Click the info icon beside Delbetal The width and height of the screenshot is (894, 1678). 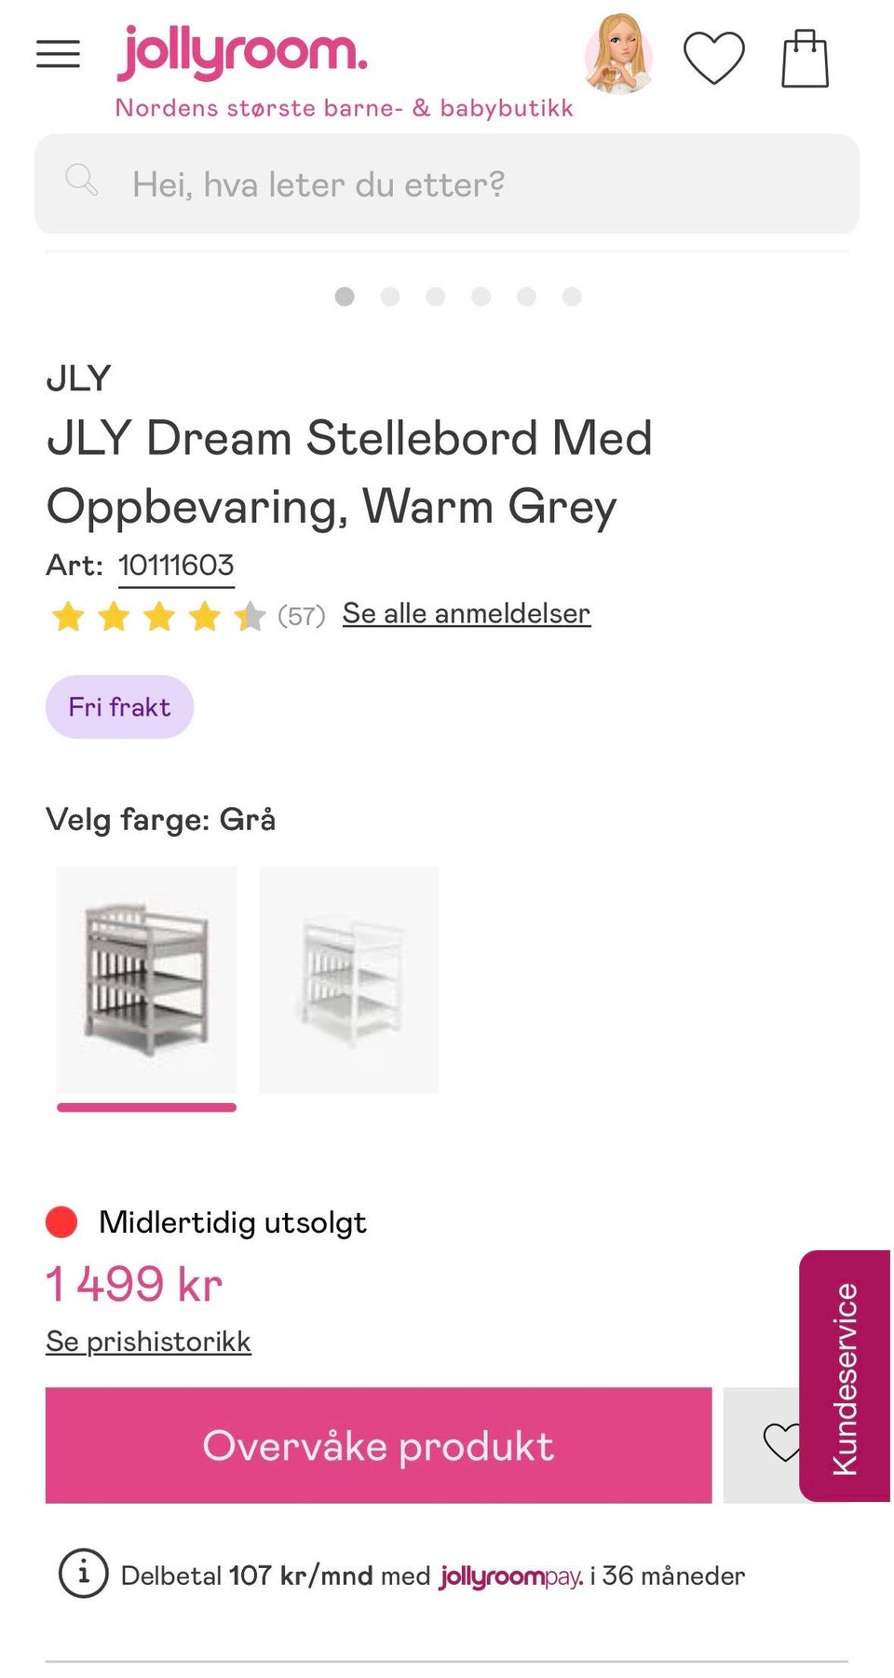[84, 1574]
